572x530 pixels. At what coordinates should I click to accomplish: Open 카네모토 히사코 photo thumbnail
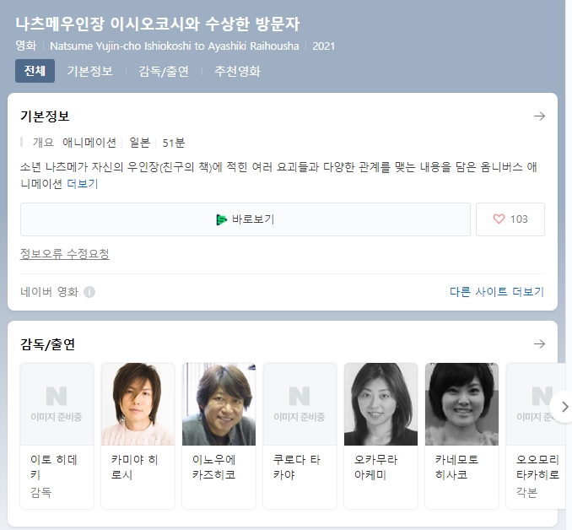[x=461, y=404]
